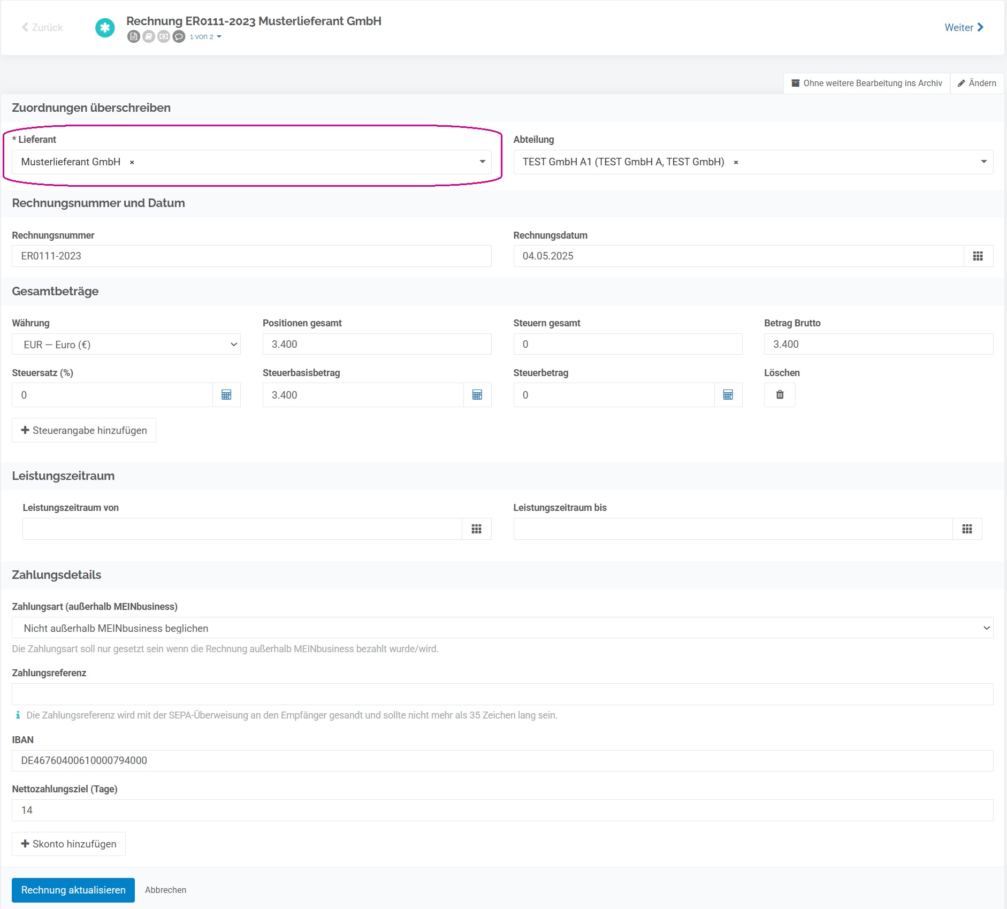Image resolution: width=1007 pixels, height=909 pixels.
Task: Go back with the Zurück link
Action: click(x=42, y=27)
